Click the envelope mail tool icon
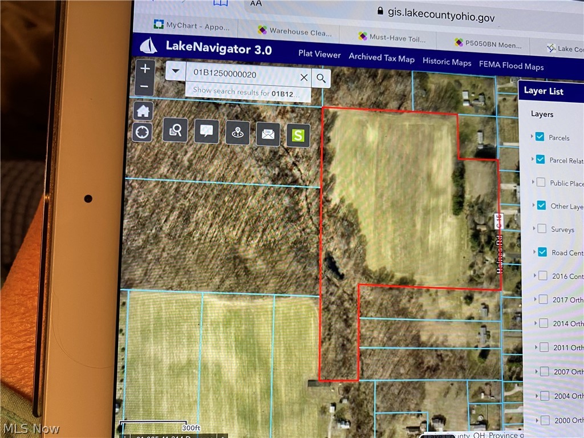This screenshot has width=584, height=438. coord(268,134)
